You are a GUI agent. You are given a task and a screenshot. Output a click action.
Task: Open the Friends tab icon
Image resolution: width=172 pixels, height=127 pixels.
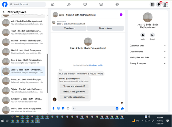[69, 4]
